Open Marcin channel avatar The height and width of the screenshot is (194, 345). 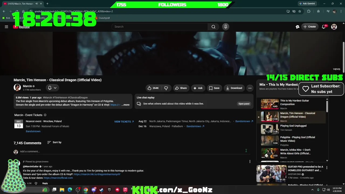[x=17, y=88]
